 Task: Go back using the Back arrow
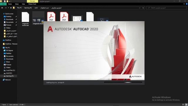click(2, 8)
